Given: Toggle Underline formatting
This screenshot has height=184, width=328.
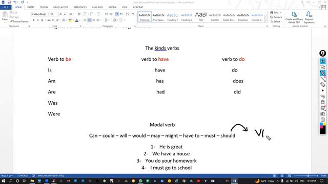Looking at the screenshot, I should pyautogui.click(x=42, y=20).
